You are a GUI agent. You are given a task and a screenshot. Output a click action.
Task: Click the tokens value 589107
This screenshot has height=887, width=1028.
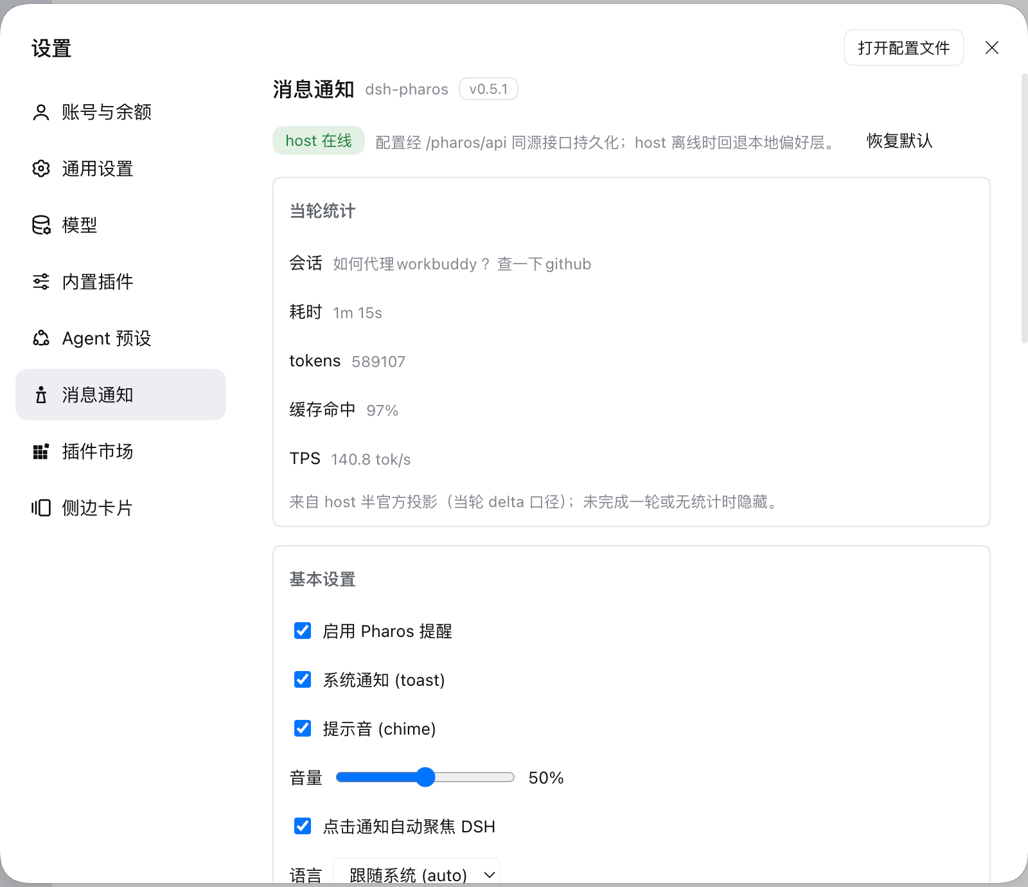click(378, 362)
